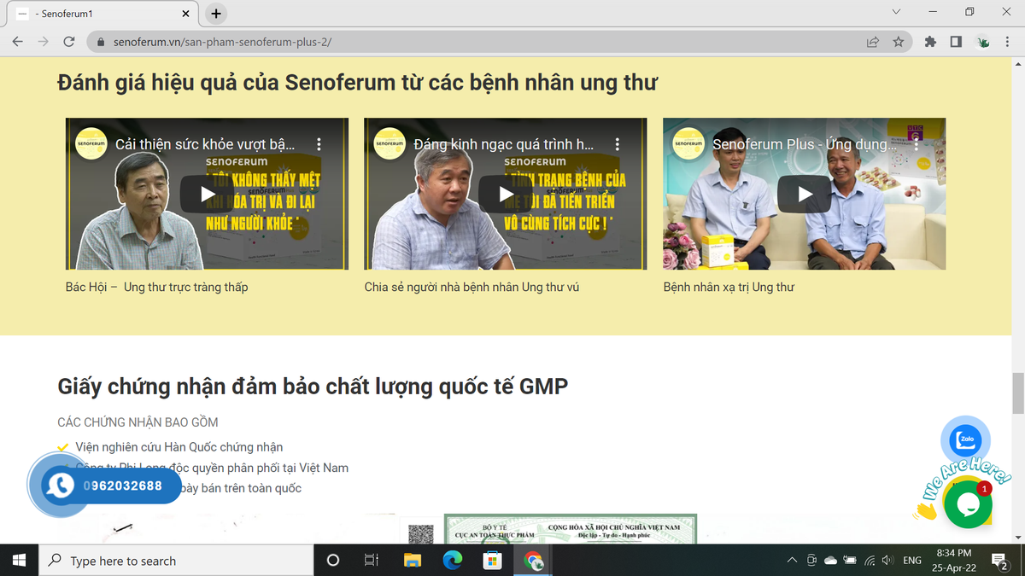
Task: Open options menu on first video
Action: 319,144
